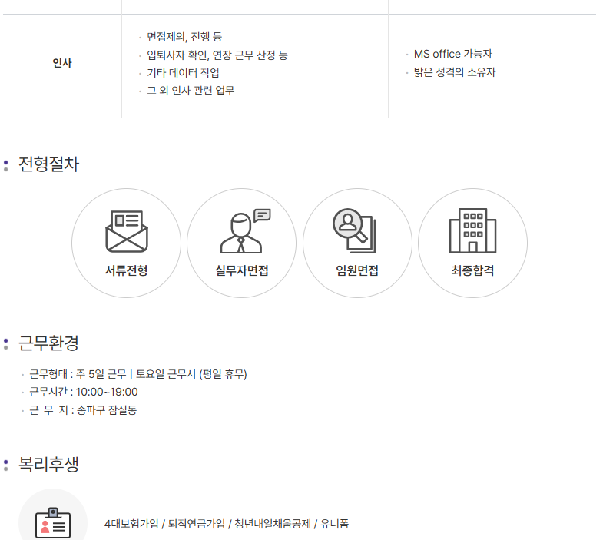Select the 임원면접 step label
Viewport: 603px width, 540px height.
tap(357, 270)
